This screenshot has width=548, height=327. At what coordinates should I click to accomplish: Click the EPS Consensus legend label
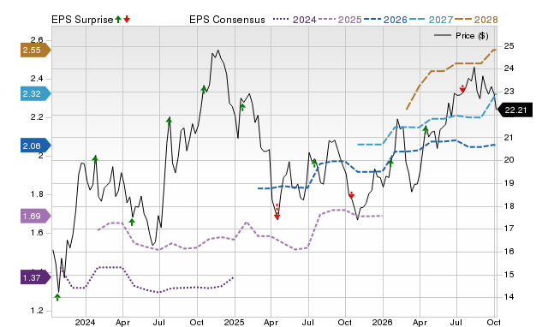click(227, 20)
